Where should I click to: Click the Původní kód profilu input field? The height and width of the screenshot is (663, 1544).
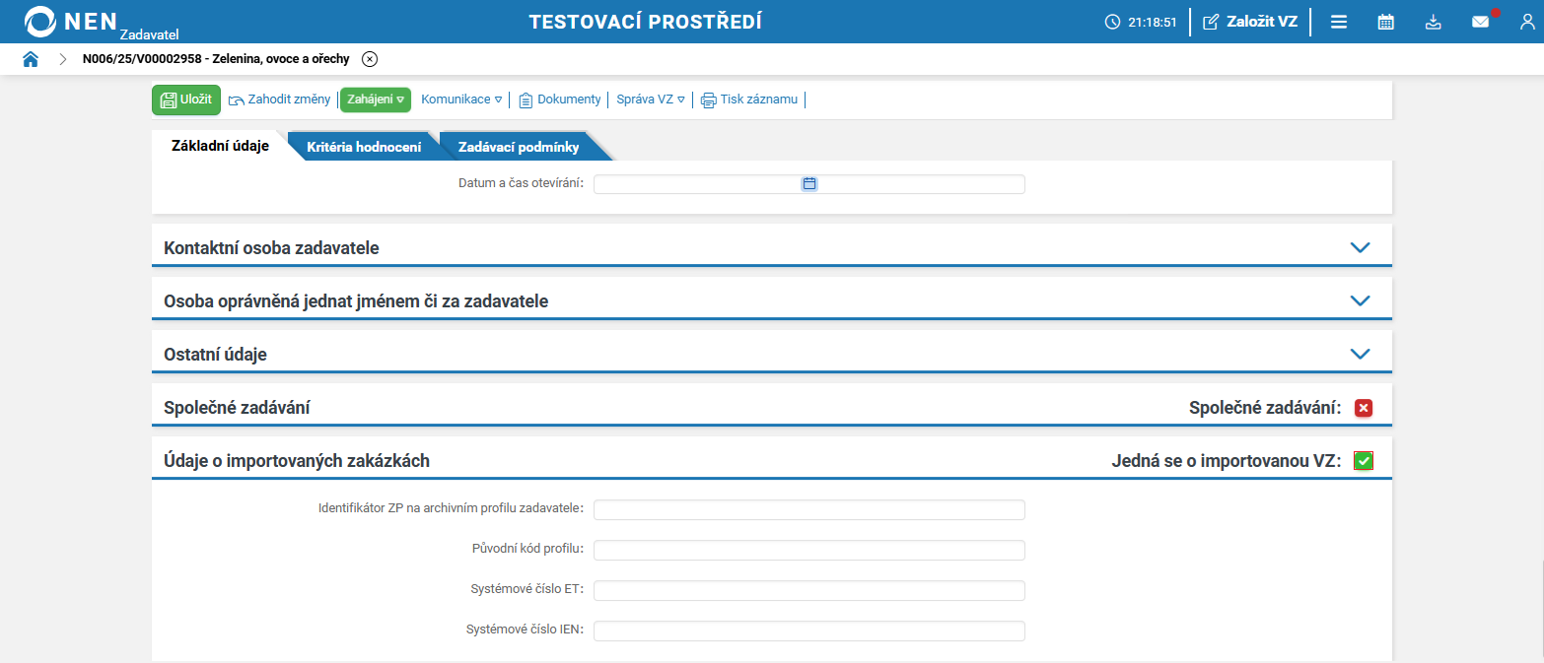point(810,550)
